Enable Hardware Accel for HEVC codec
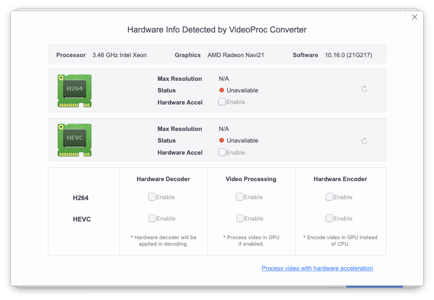434x300 pixels. 222,152
